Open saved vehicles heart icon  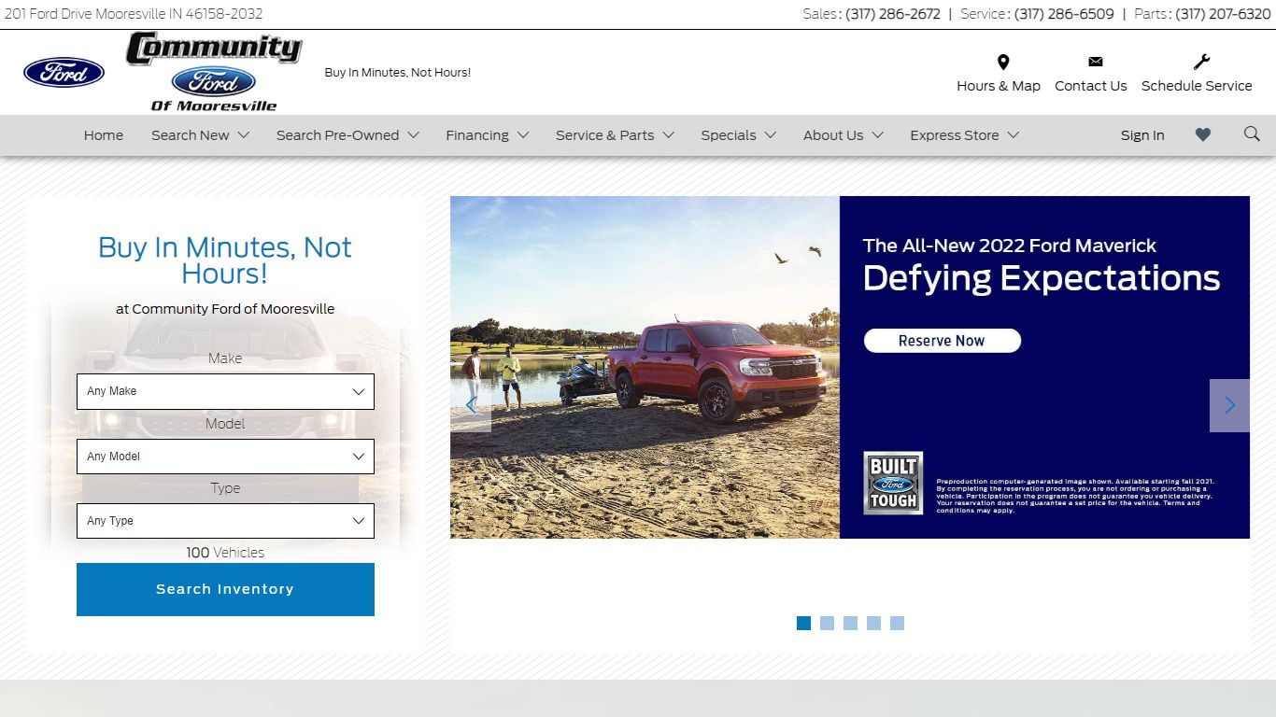1203,134
